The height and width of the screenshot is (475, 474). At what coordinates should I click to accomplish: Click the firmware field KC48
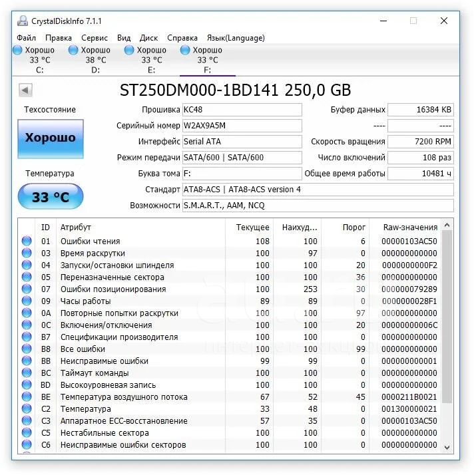point(242,110)
